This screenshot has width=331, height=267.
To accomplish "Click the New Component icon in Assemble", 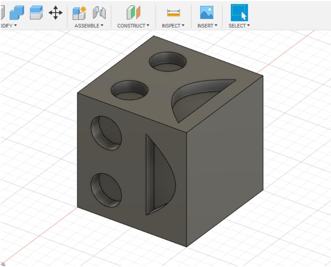I will (x=80, y=13).
